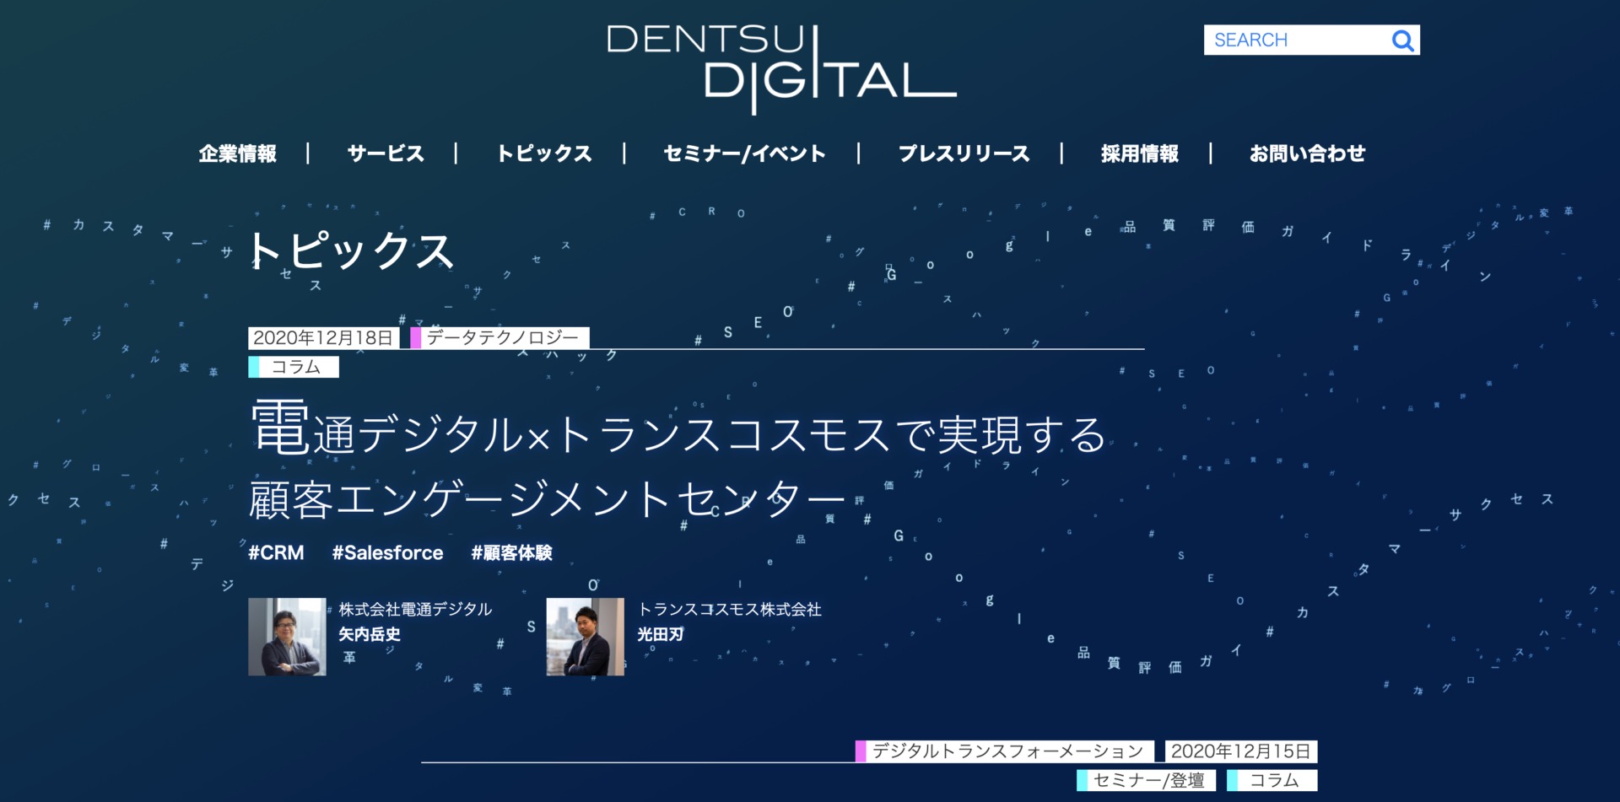Select the セミナー/登壇 tag
This screenshot has width=1620, height=802.
click(1146, 780)
